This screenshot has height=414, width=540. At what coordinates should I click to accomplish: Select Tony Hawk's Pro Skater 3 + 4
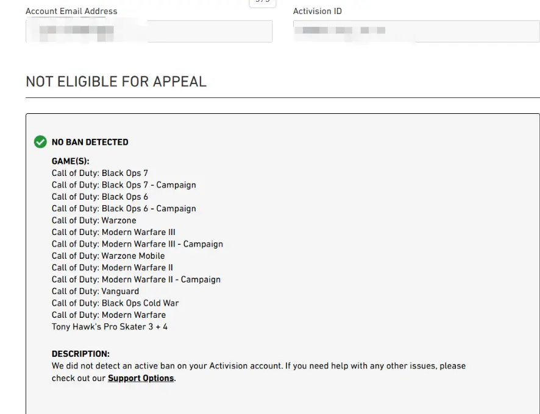[x=110, y=326]
